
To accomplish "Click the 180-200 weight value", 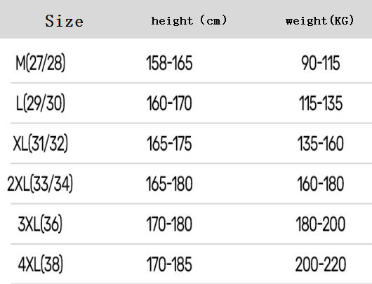I will click(x=321, y=224).
